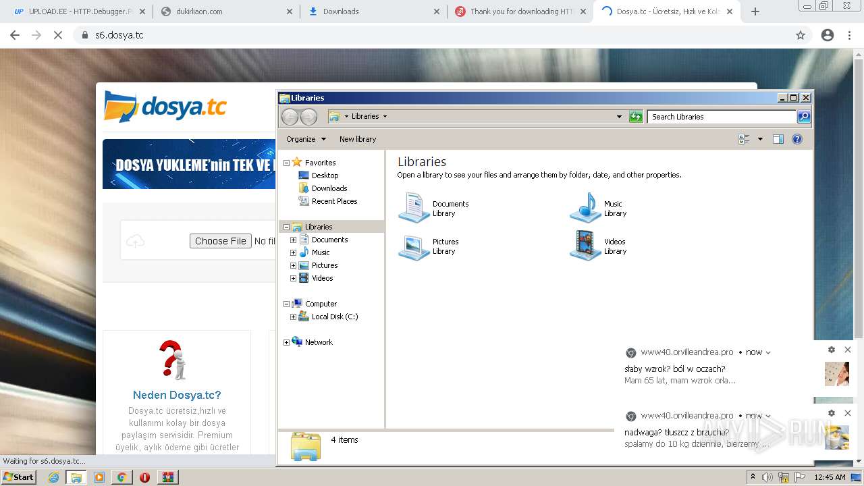Click Windows Explorer folder icon in taskbar
Image resolution: width=864 pixels, height=486 pixels.
point(76,477)
